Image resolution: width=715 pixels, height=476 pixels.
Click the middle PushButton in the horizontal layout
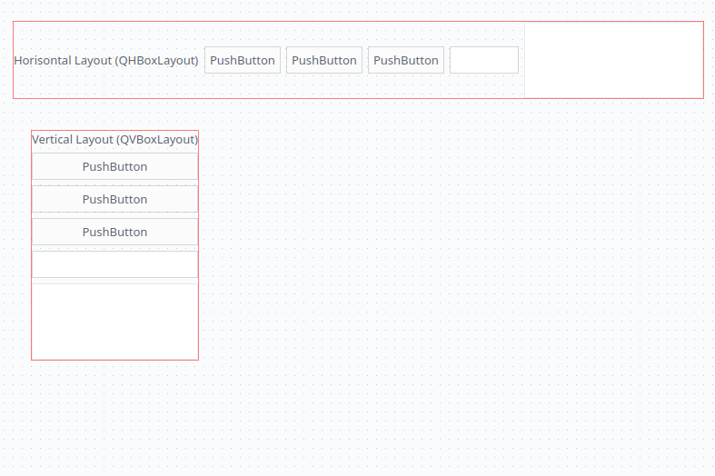(x=323, y=60)
